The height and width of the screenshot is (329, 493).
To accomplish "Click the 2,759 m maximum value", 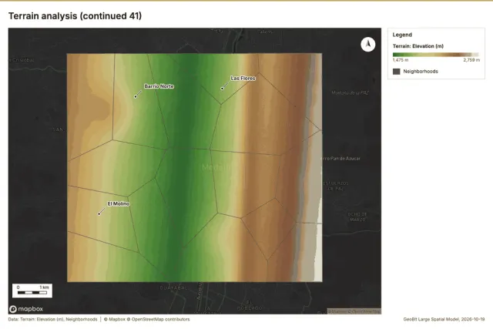I will 471,60.
